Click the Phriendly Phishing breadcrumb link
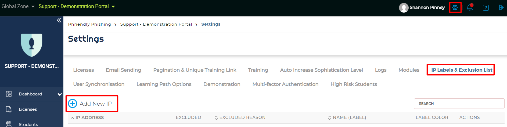The height and width of the screenshot is (127, 507). pos(89,24)
